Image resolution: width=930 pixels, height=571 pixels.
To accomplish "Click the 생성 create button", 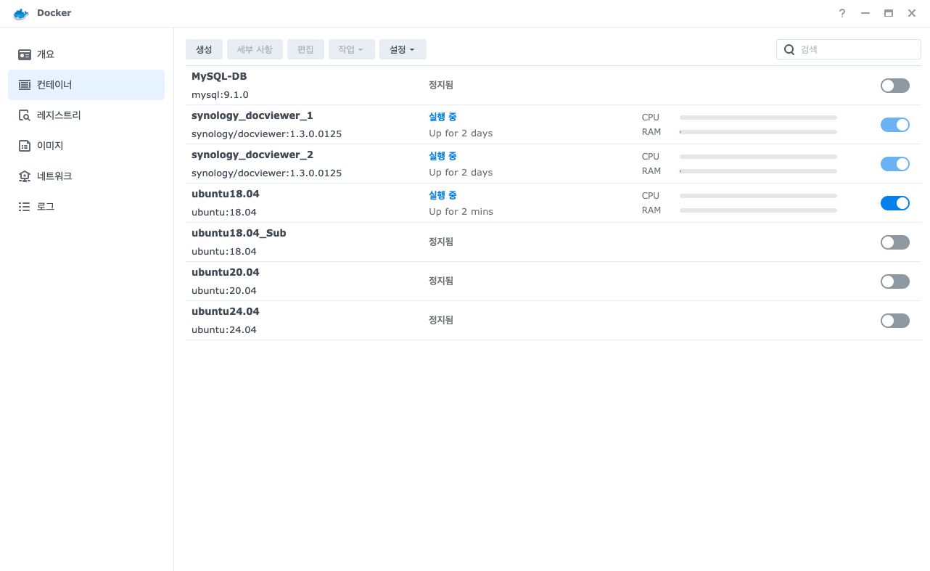I will pyautogui.click(x=204, y=49).
